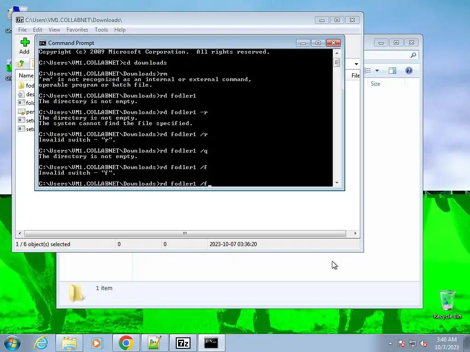Show hidden tray icons arrow
The image size is (470, 352).
390,343
